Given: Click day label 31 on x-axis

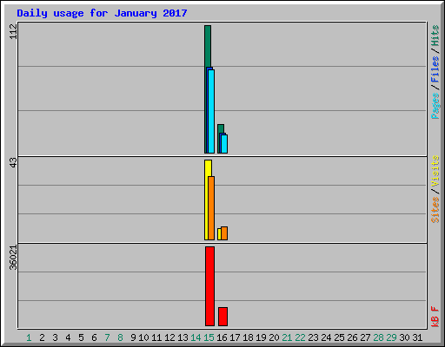Looking at the screenshot, I should coord(417,337).
